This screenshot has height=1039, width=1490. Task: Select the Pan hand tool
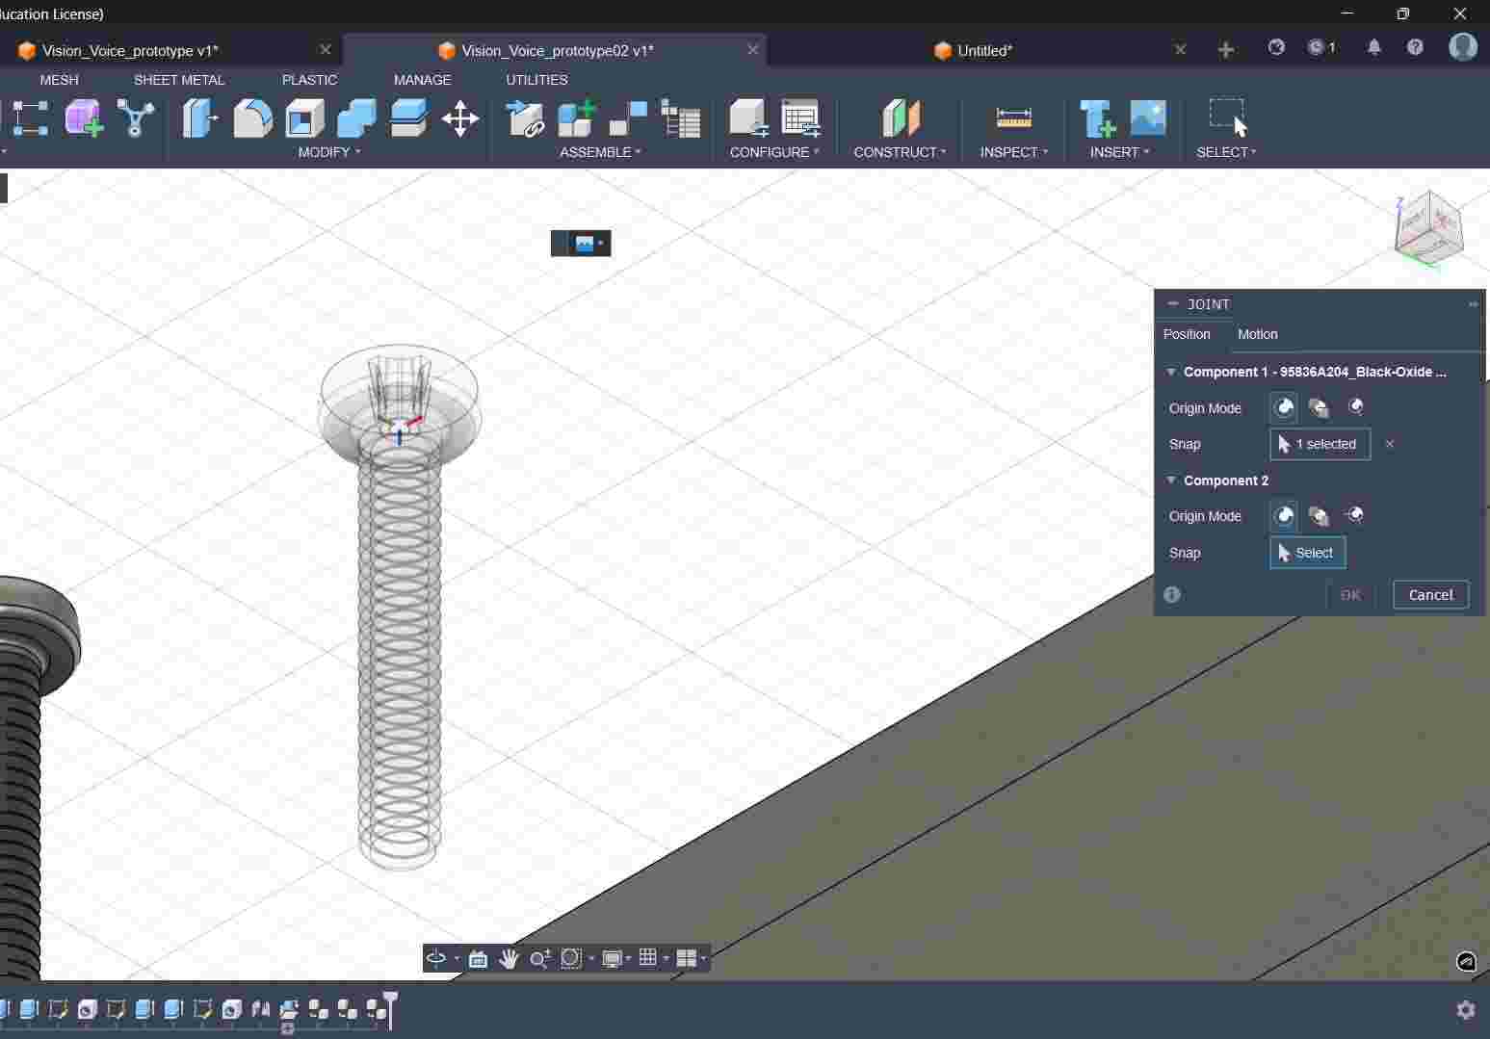point(509,958)
